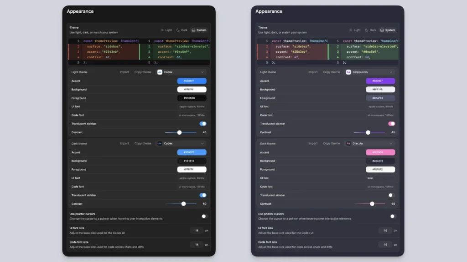Open the Codex dropdown in the Dark theme section

coord(181,143)
